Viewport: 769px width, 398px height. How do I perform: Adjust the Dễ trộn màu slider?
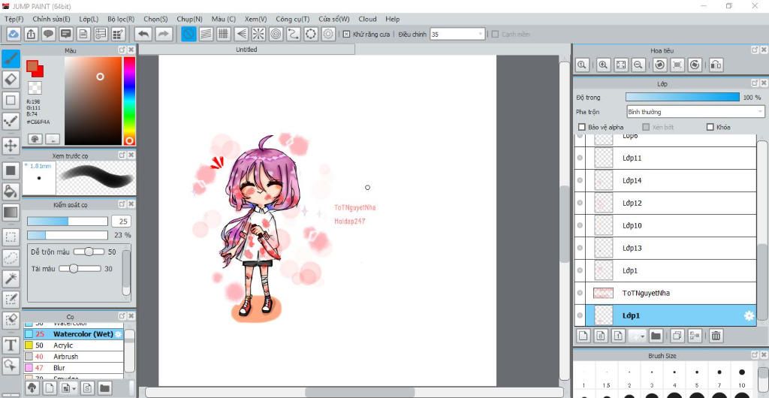point(89,252)
